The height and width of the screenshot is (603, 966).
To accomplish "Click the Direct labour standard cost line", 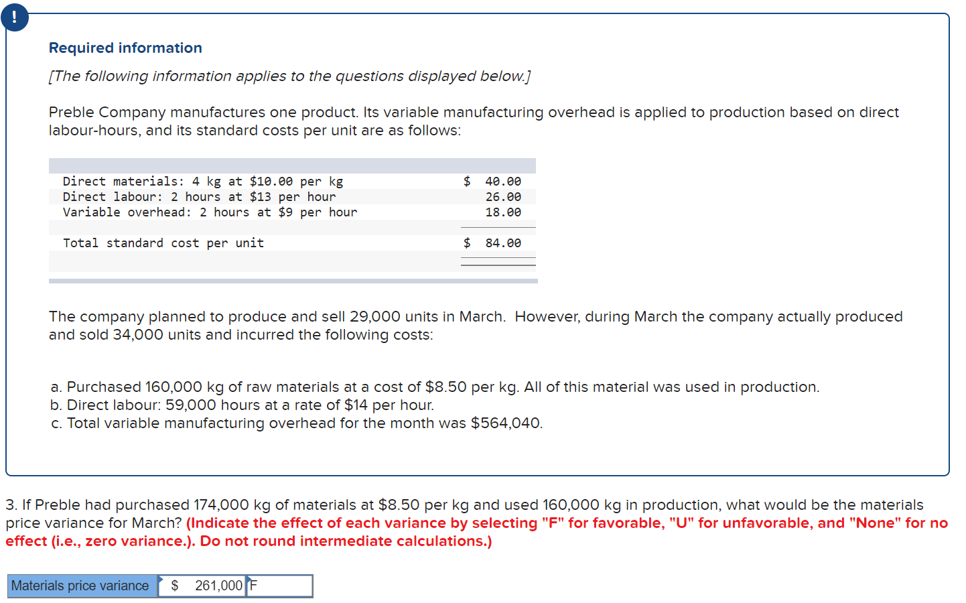I will (198, 196).
